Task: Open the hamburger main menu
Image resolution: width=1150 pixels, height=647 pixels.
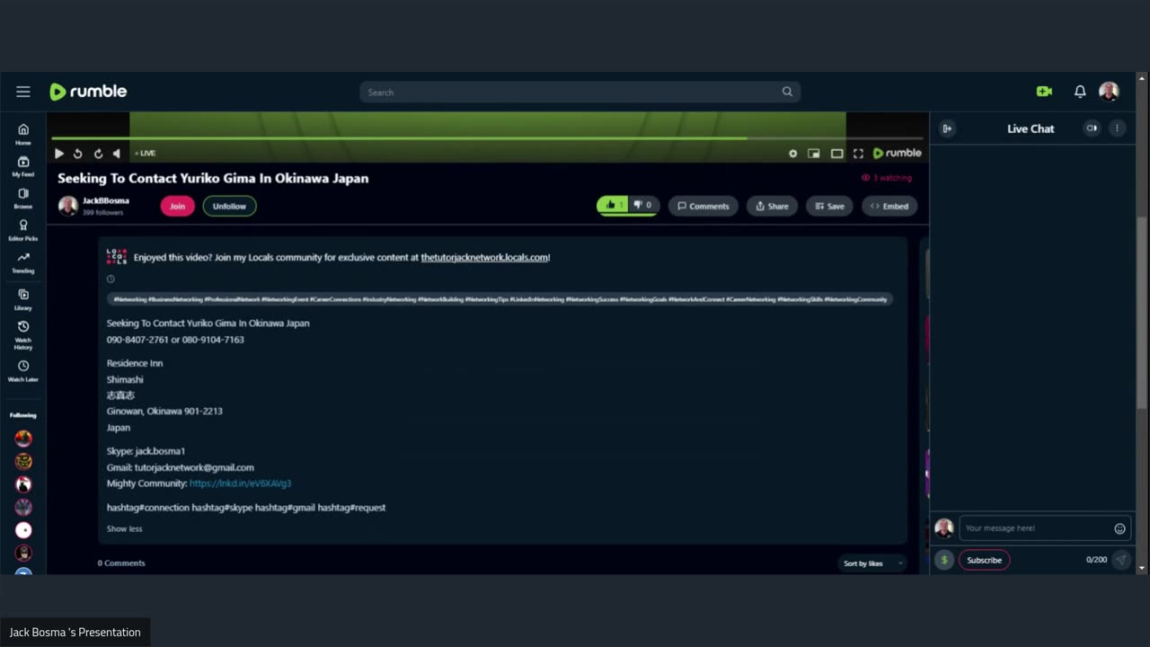Action: 23,92
